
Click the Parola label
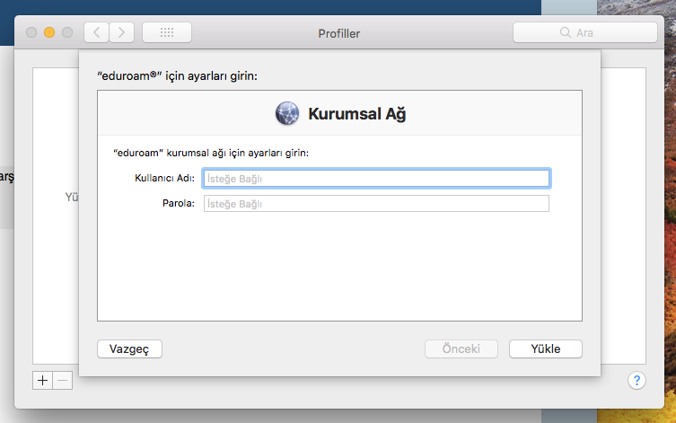[179, 203]
